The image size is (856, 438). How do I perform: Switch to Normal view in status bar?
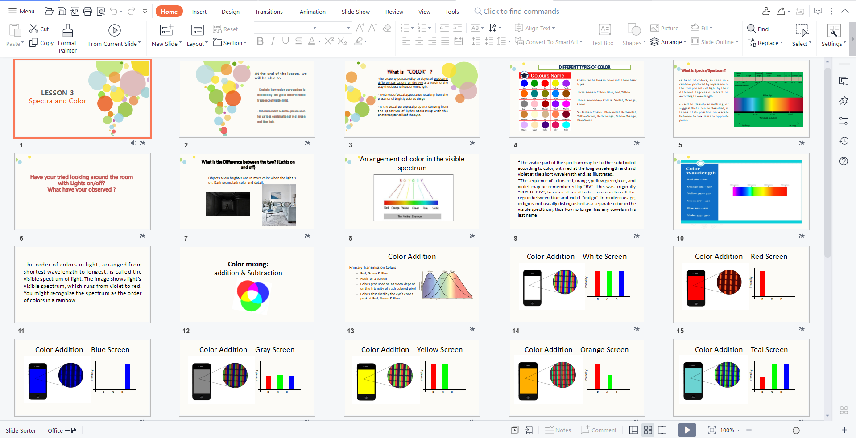[633, 430]
